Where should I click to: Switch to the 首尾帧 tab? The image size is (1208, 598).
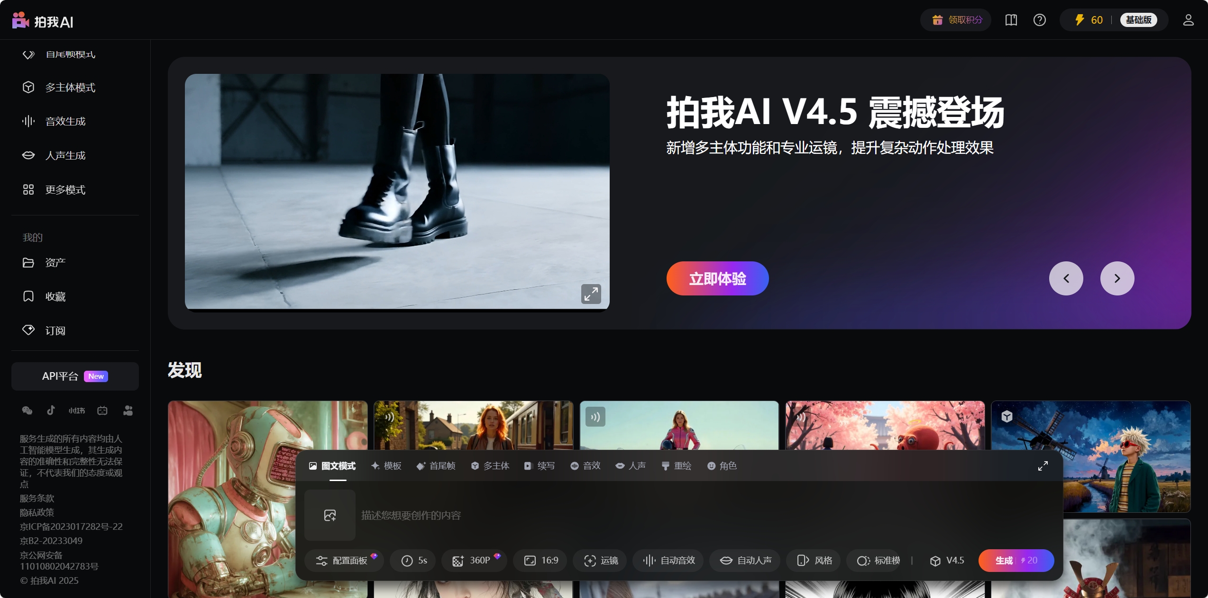click(x=436, y=466)
